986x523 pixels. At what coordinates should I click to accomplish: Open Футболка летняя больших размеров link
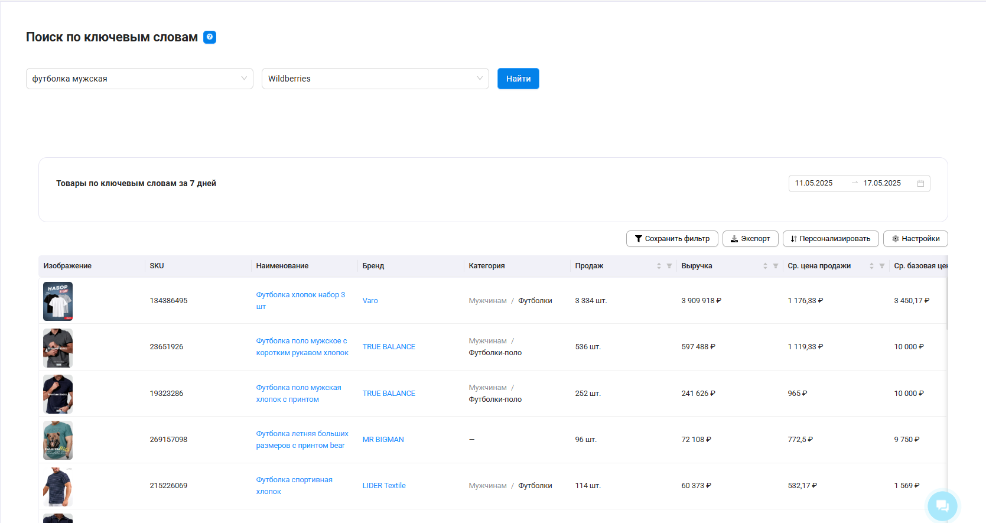(x=302, y=440)
